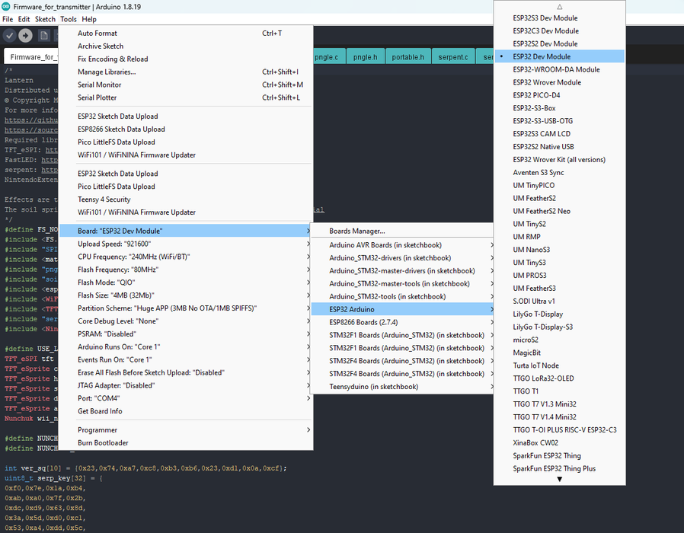Select UM FeatherS2 Neo board
Screen dimensions: 684x533
pos(559,211)
